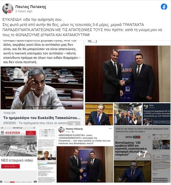Click the Exalco red top-right button
Viewport: 171px width, 185px height.
coord(31,133)
